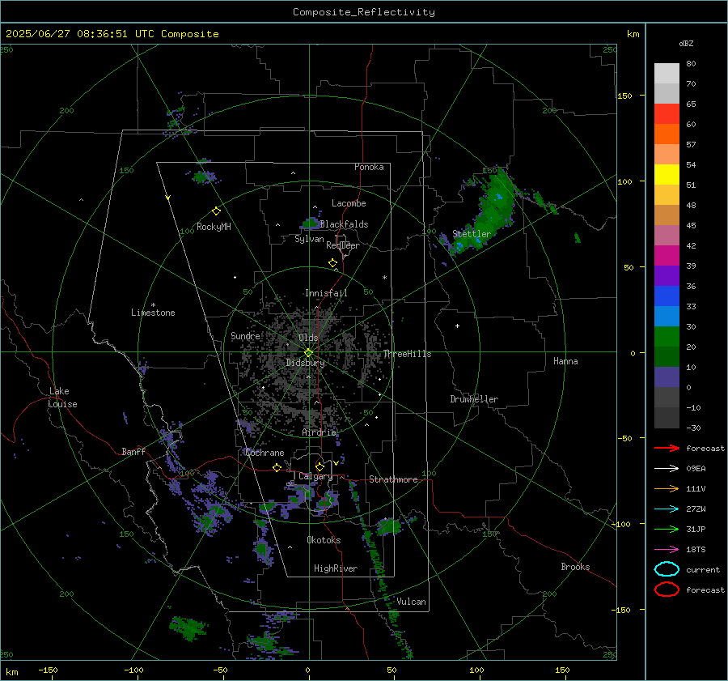Click the Composite_Reflectivity title
This screenshot has height=681, width=728.
point(364,12)
